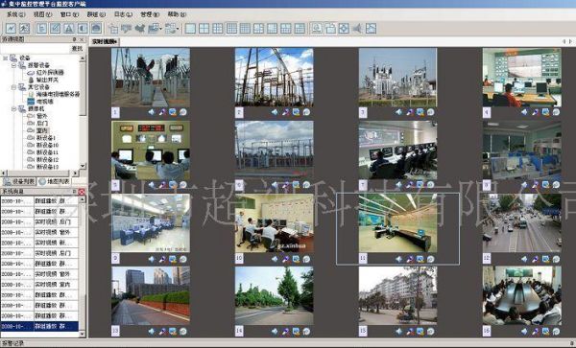Click the map-shaped toolbar icon
This screenshot has width=576, height=348.
click(140, 28)
